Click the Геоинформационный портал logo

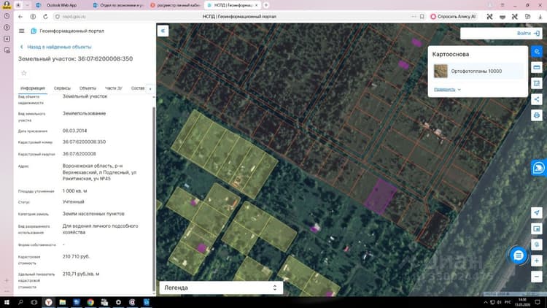click(x=34, y=31)
